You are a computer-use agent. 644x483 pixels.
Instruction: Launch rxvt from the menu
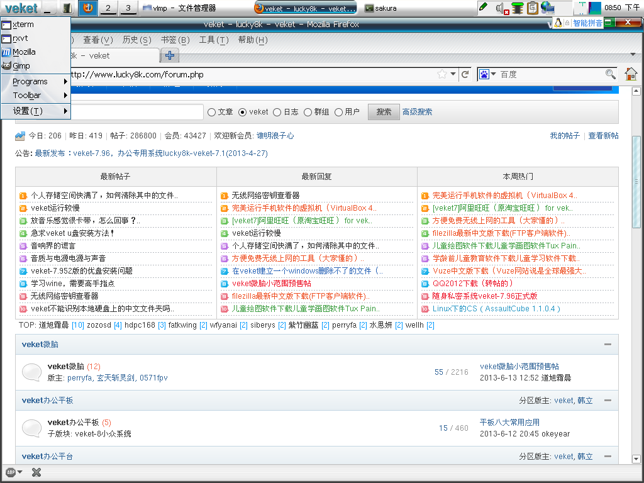tap(36, 38)
